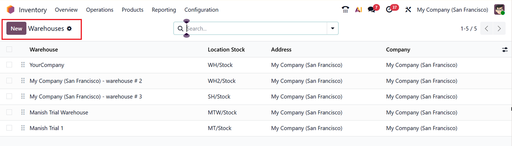Image resolution: width=512 pixels, height=146 pixels.
Task: Click the 1-5 / 5 pager counter
Action: [469, 28]
